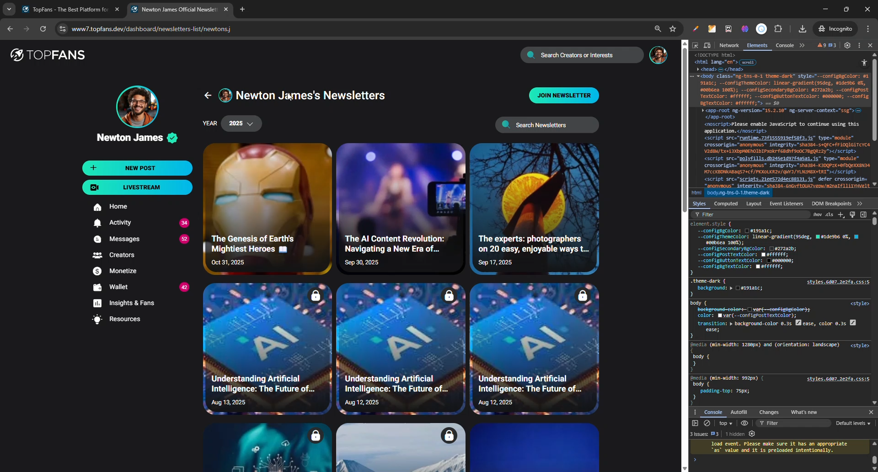Click the profile avatar in the top header
This screenshot has width=878, height=472.
point(658,55)
